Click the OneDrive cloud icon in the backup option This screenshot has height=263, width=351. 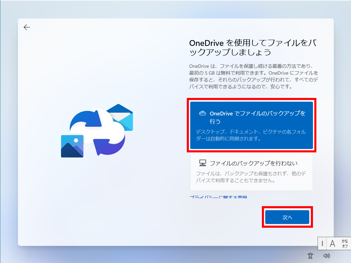tap(202, 113)
